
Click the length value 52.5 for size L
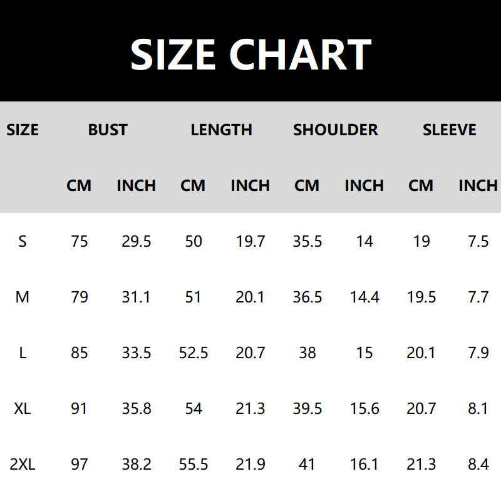pyautogui.click(x=194, y=353)
